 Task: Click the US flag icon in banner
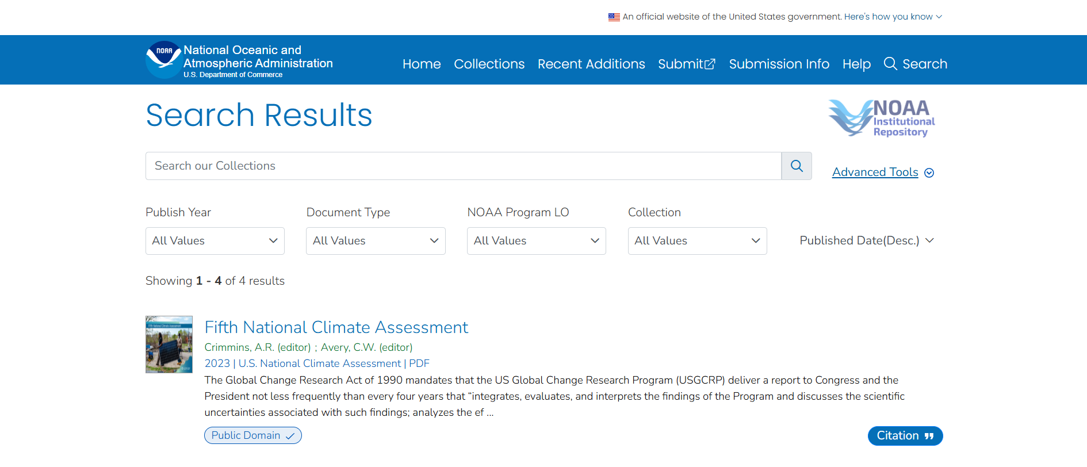pos(614,17)
